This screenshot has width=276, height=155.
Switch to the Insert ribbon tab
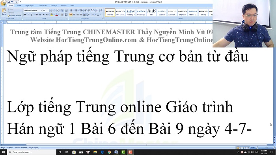19,6
